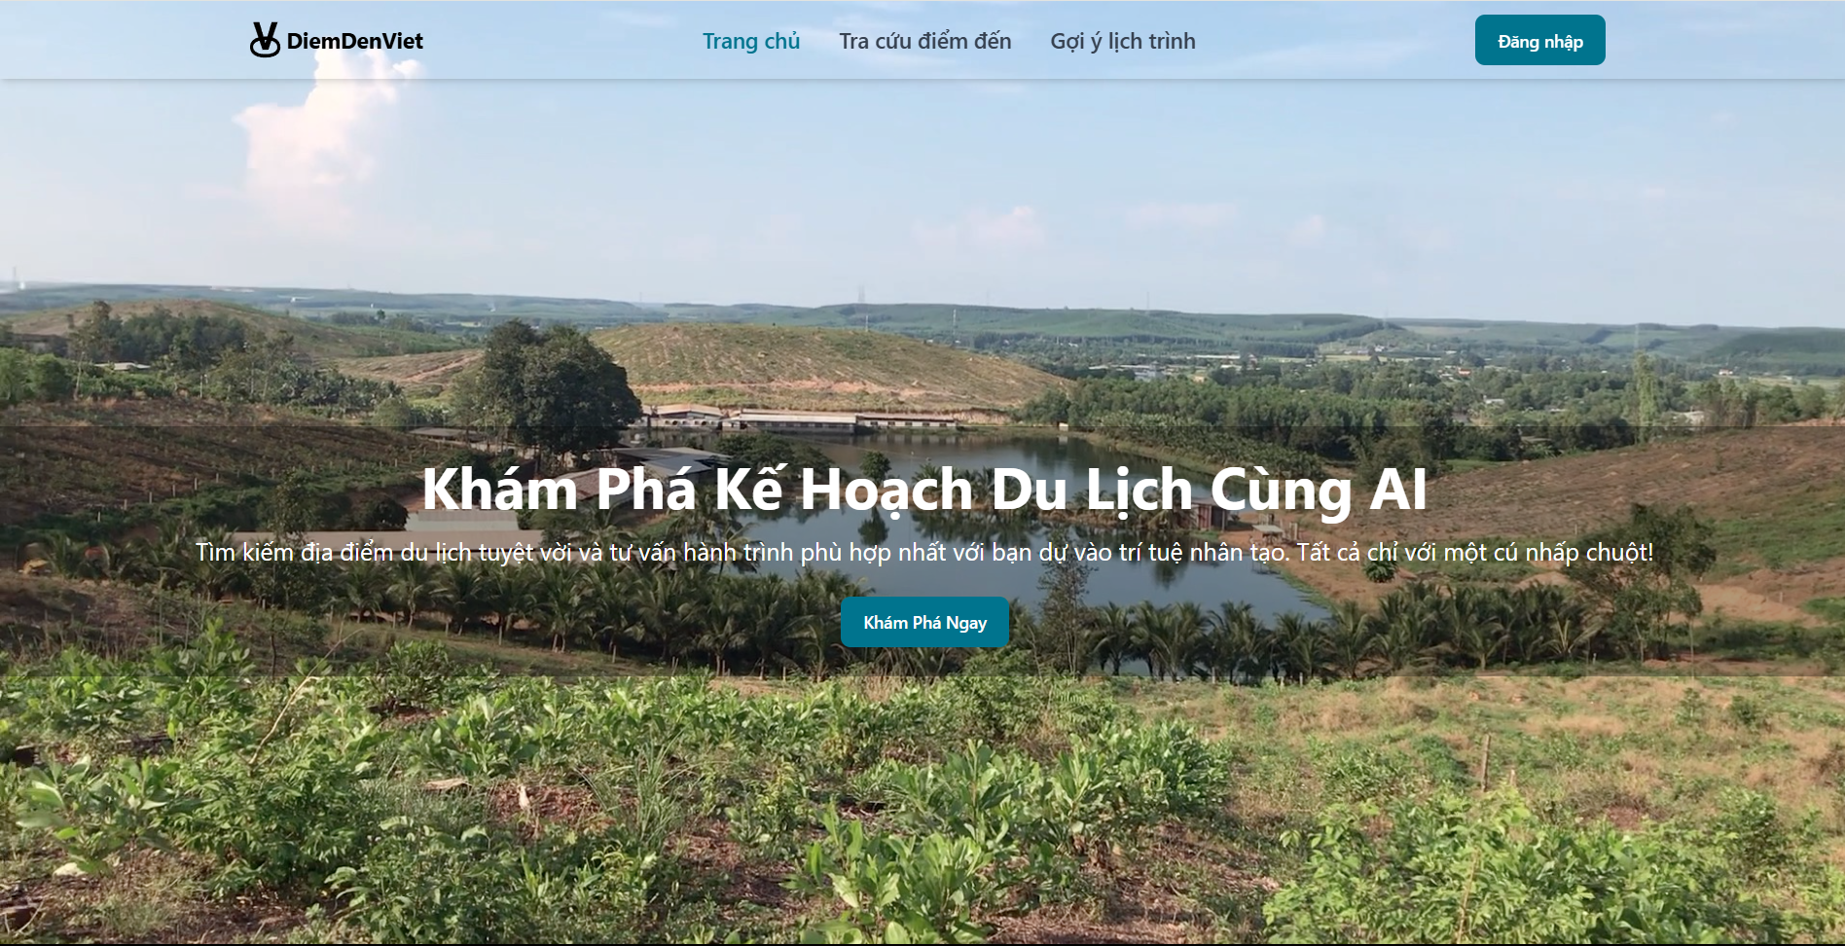This screenshot has height=946, width=1845.
Task: Click the word AI in the headline
Action: [x=1397, y=490]
